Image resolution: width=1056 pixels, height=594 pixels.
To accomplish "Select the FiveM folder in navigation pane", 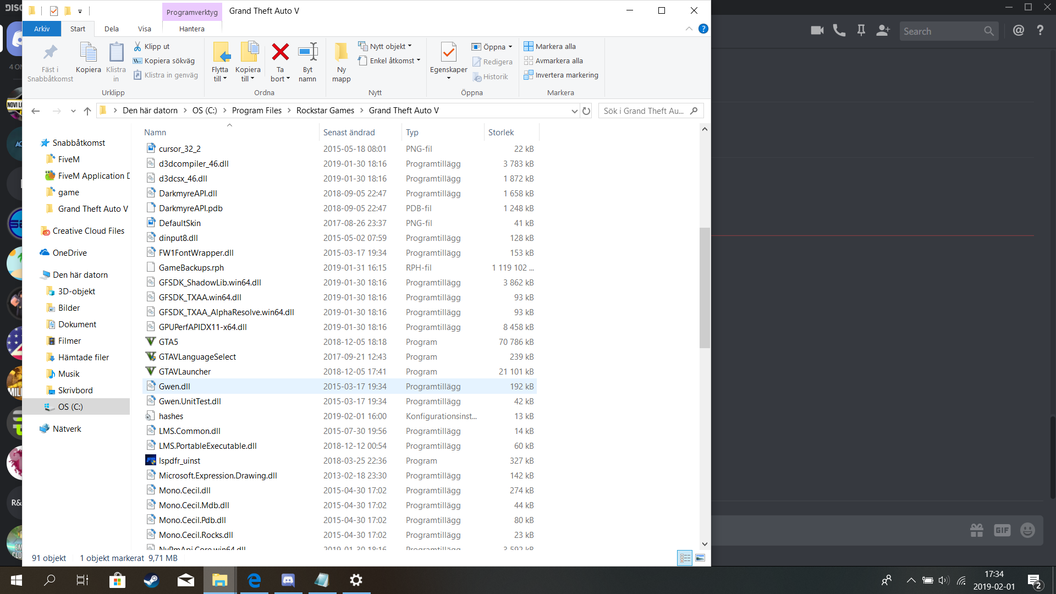I will pyautogui.click(x=69, y=159).
